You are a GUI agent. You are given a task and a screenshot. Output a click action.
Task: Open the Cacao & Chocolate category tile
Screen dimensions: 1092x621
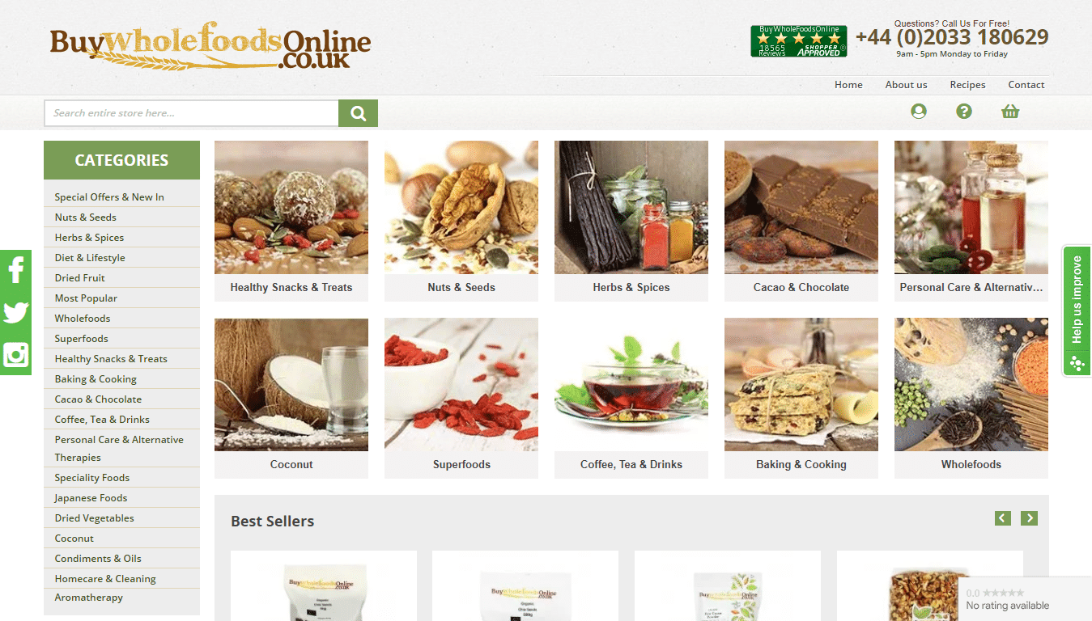tap(801, 221)
